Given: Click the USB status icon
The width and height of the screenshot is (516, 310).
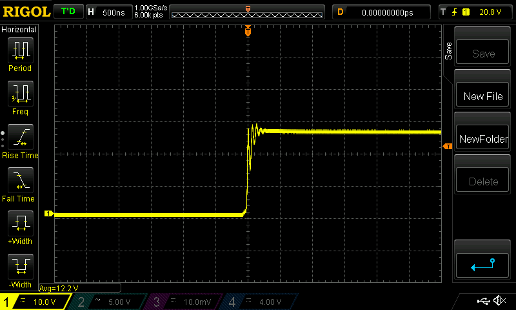Looking at the screenshot, I should (483, 301).
